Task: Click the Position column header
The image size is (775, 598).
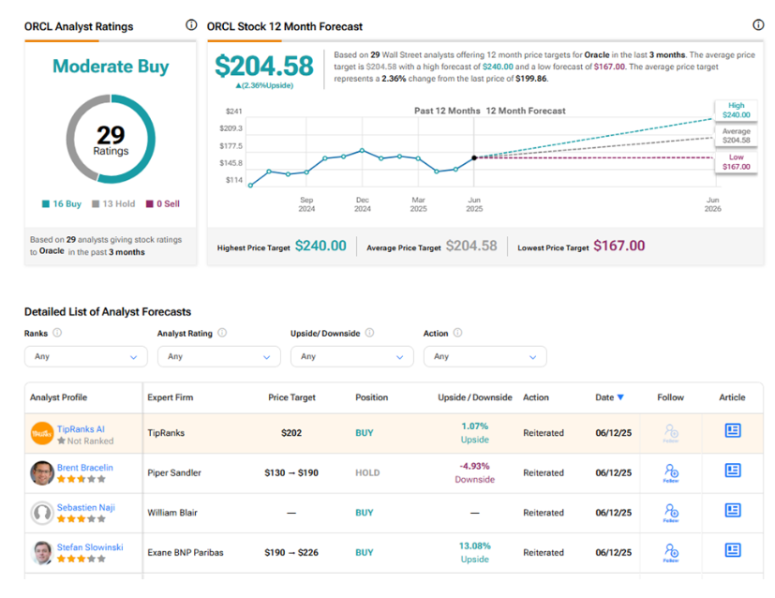Action: click(372, 397)
